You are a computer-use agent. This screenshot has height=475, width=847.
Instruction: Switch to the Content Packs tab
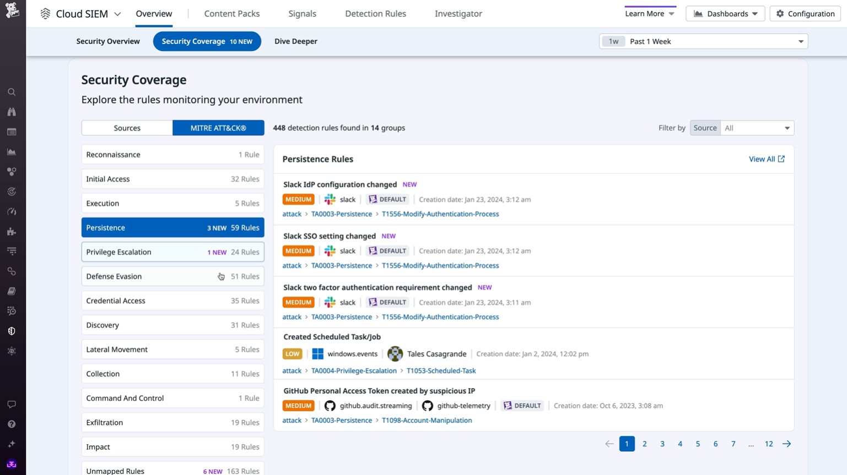[x=231, y=13]
